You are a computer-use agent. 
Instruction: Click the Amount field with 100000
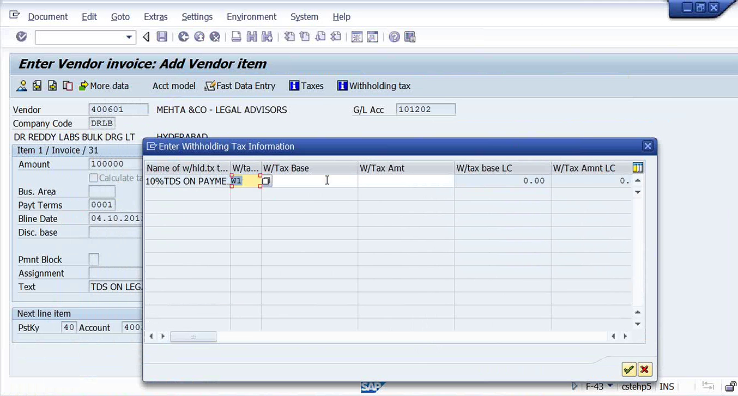tap(116, 164)
